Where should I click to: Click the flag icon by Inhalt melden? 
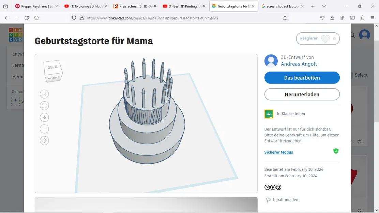click(268, 200)
